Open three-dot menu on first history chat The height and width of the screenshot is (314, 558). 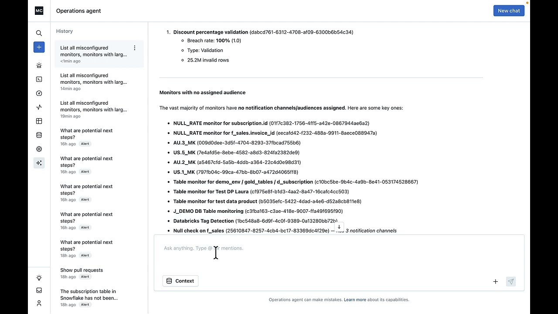134,48
